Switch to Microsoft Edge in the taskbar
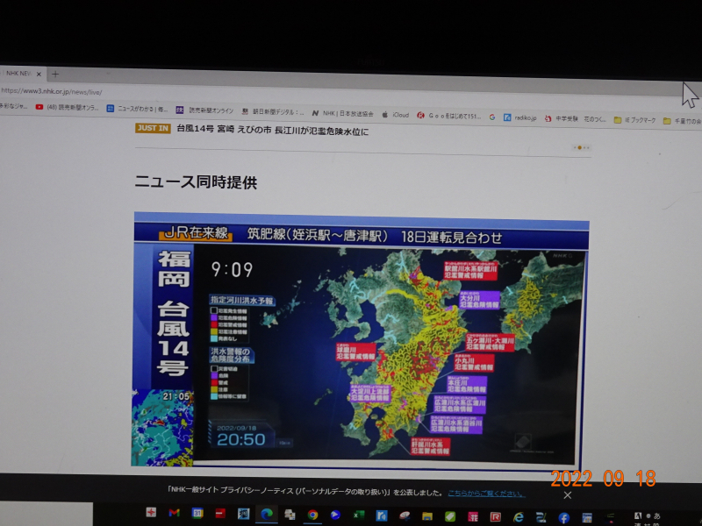702x526 pixels. coord(267,515)
